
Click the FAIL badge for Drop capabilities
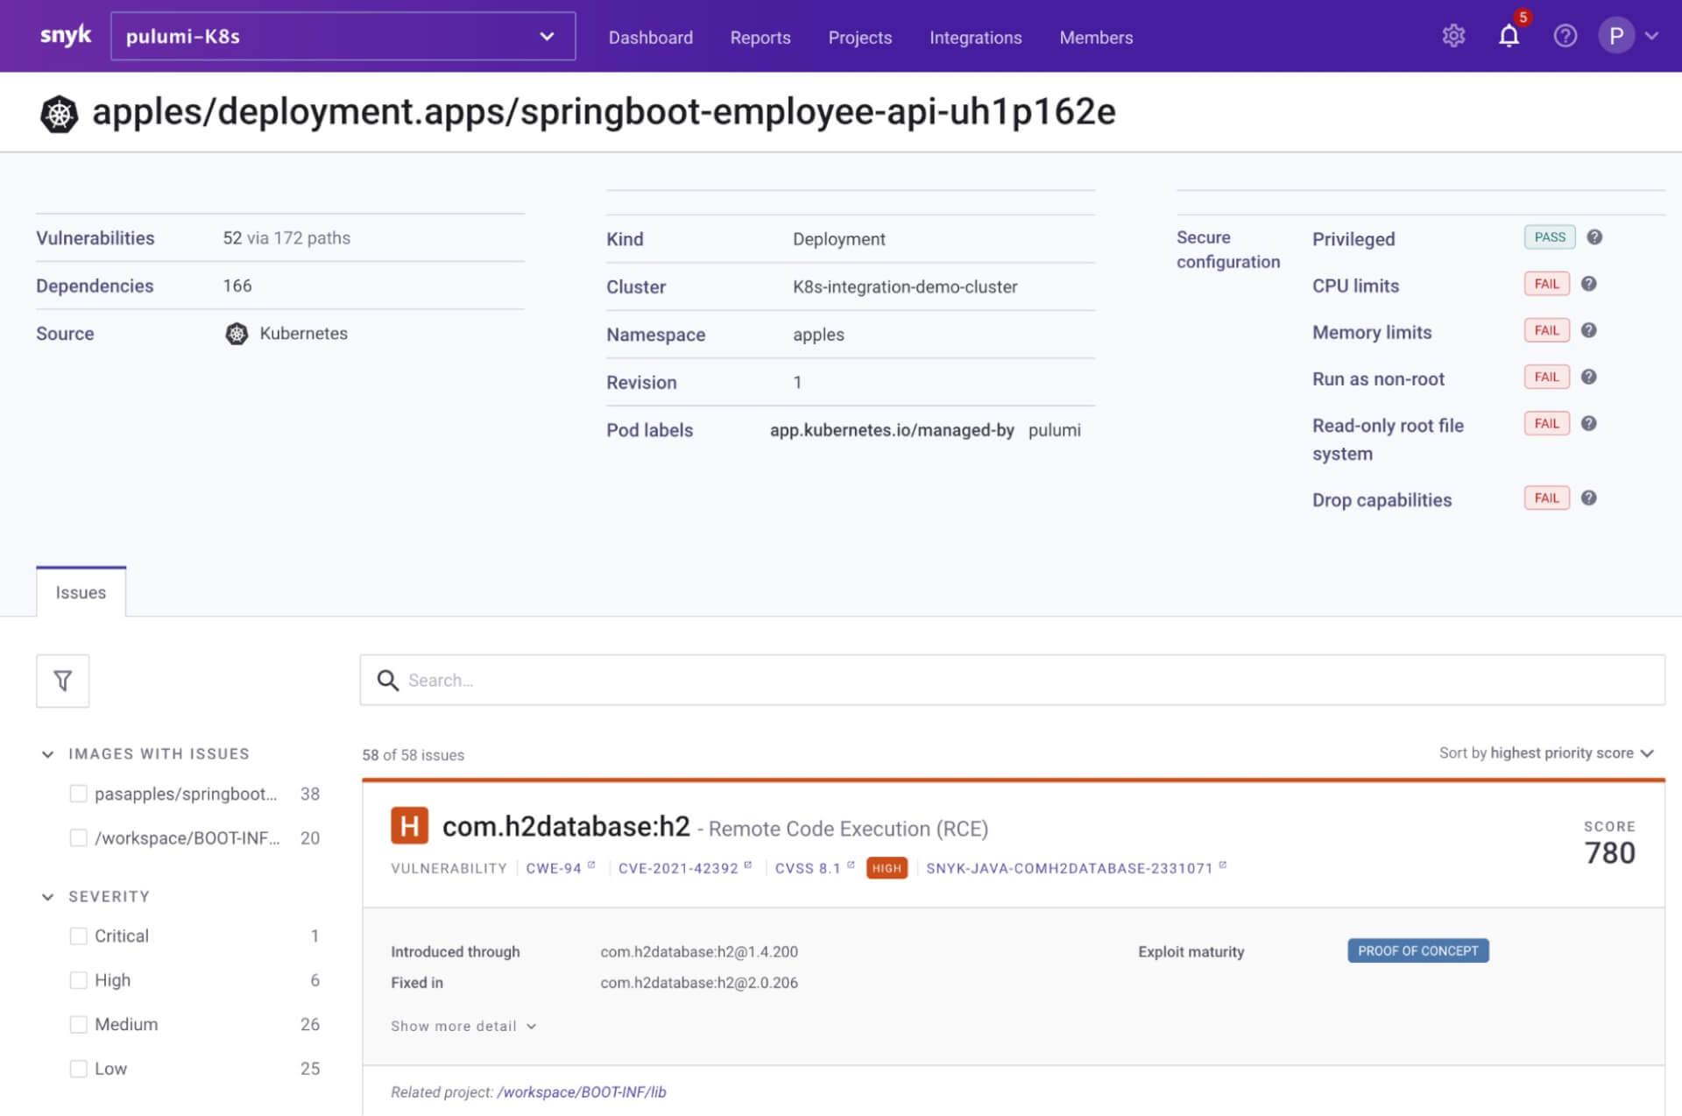pos(1547,498)
